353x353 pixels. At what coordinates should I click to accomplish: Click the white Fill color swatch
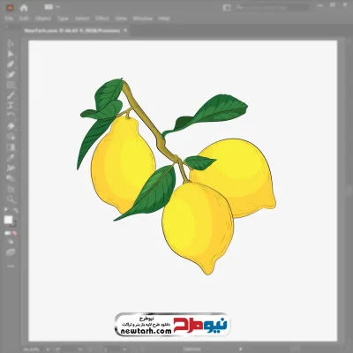pyautogui.click(x=8, y=220)
